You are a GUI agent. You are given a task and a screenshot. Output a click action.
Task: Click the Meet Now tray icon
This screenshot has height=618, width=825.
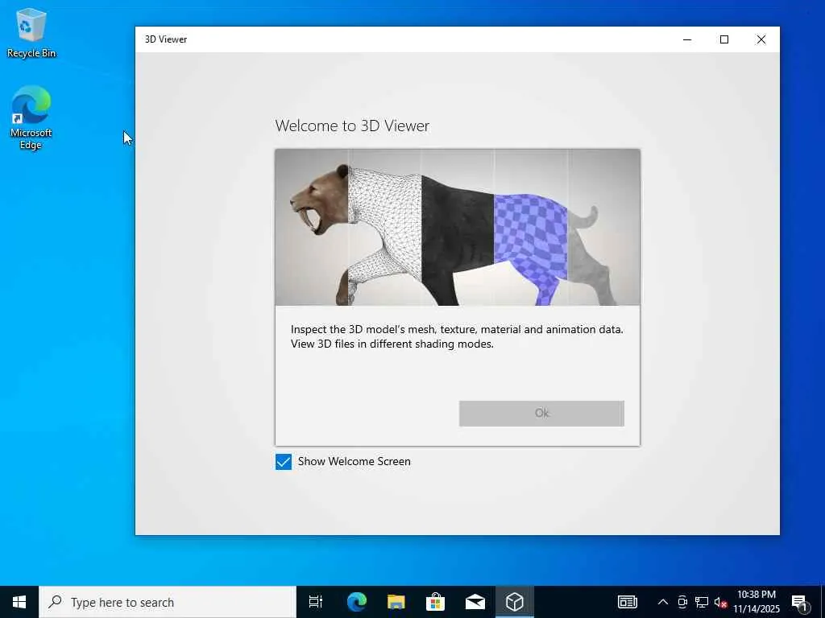682,602
